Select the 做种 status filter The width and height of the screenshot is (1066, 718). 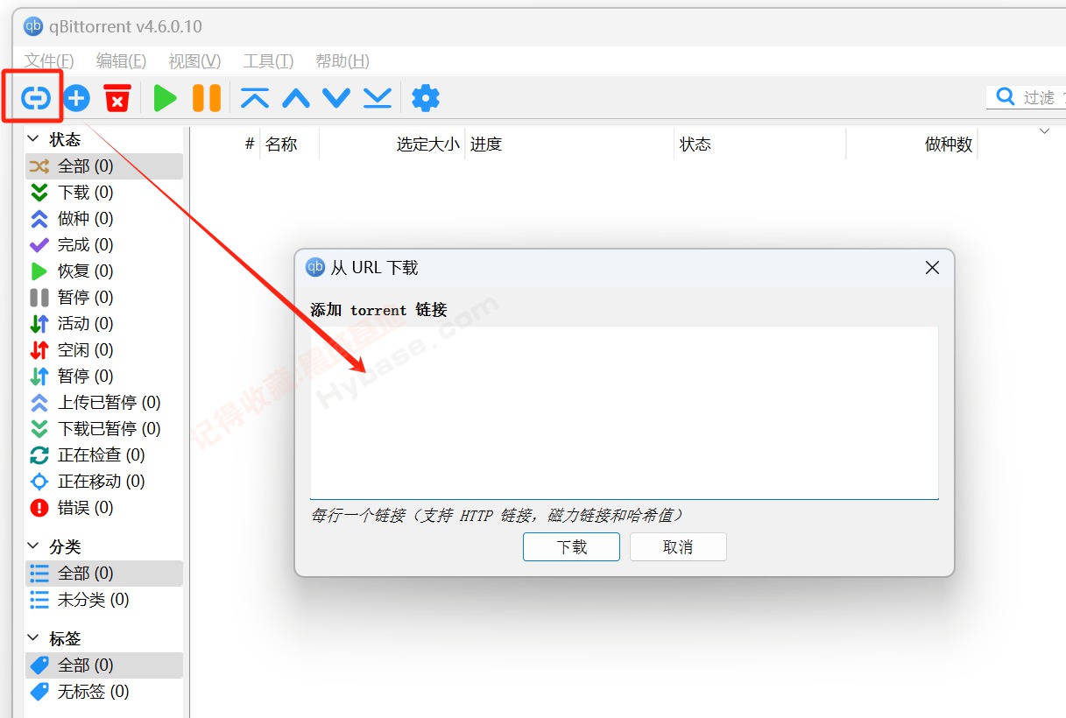(81, 218)
